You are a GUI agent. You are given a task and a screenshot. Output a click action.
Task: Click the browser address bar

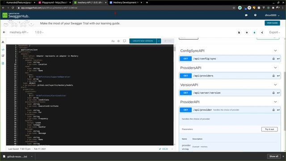tap(124, 8)
